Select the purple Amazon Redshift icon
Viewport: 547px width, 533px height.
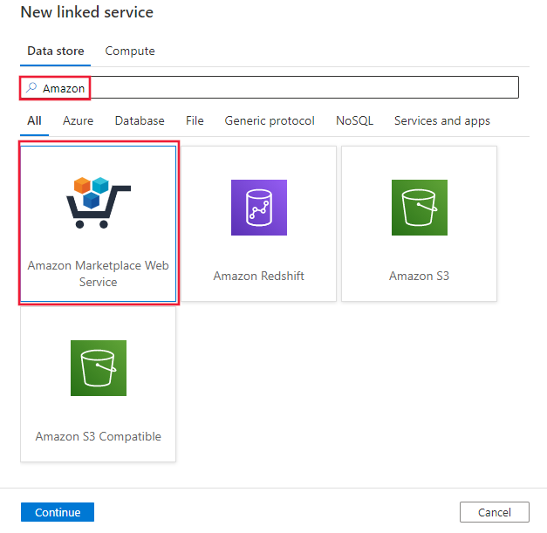[259, 208]
